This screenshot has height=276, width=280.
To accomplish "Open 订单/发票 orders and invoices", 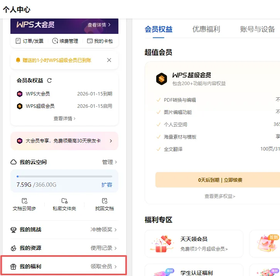I will 29,41.
